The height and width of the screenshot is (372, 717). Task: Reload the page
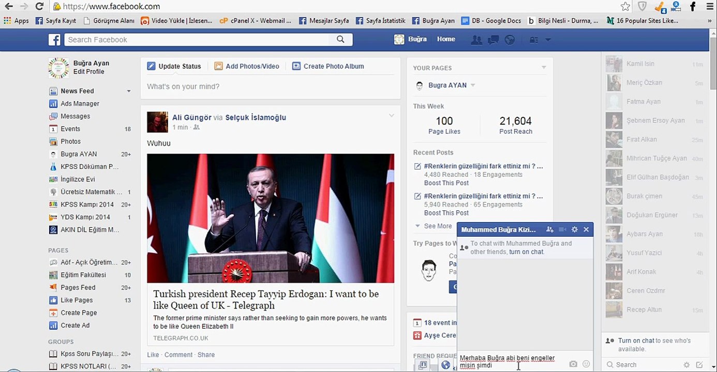(39, 7)
